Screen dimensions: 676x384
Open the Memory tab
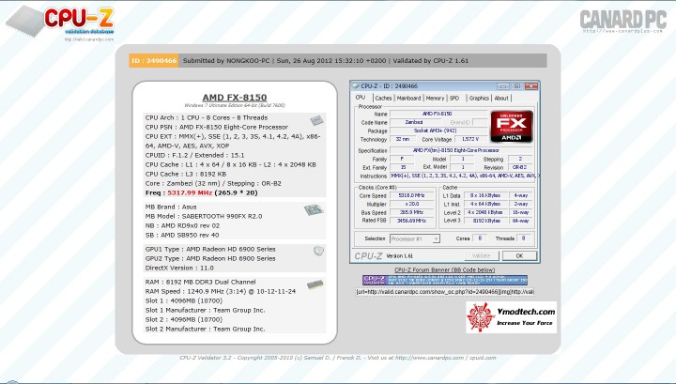(x=435, y=99)
